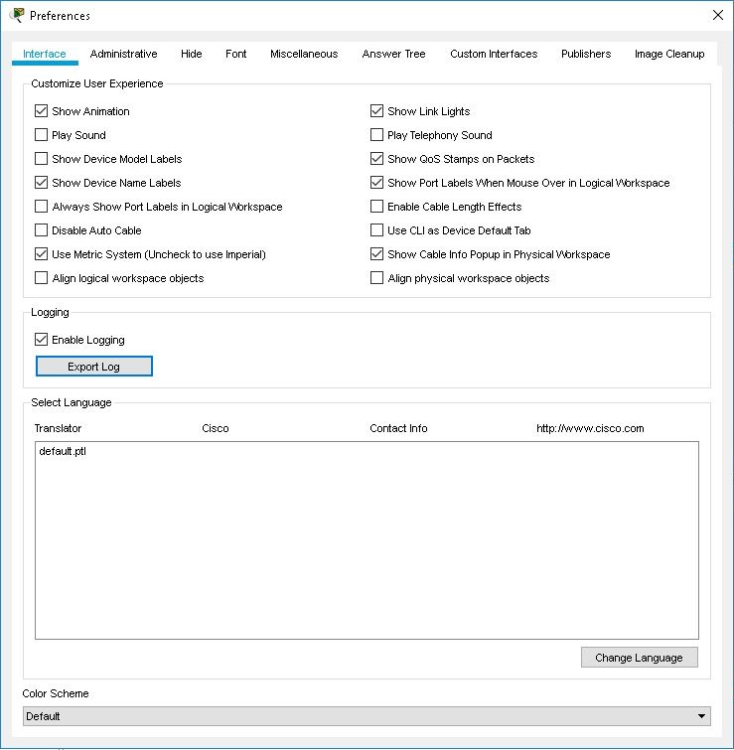Toggle Show Port Labels When Mouse Over
Screen dimensions: 734x750
click(x=376, y=183)
